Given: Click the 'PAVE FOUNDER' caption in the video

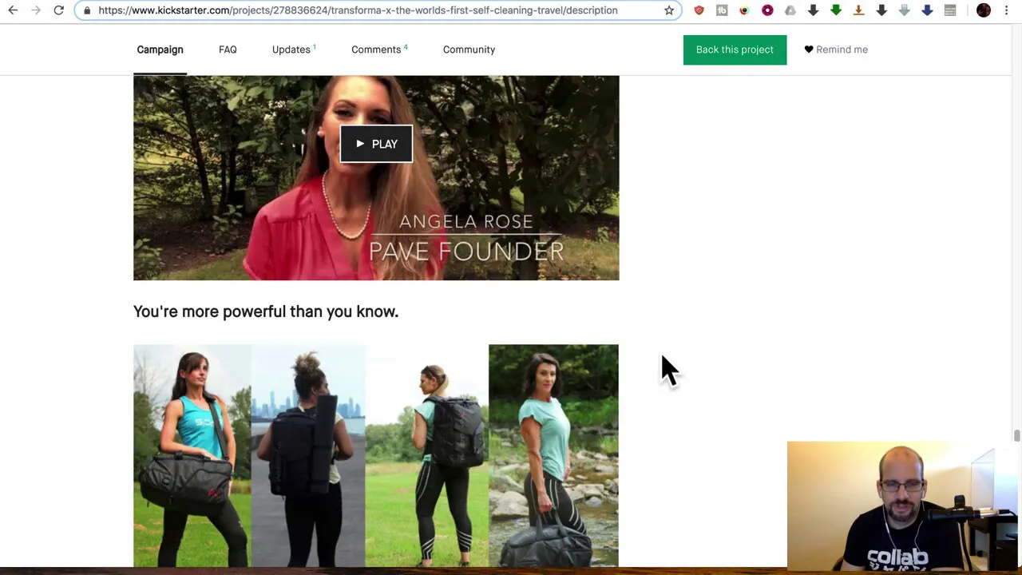Looking at the screenshot, I should point(466,252).
